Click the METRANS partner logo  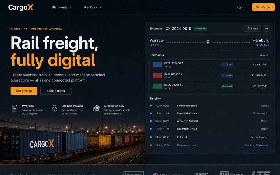[134, 173]
